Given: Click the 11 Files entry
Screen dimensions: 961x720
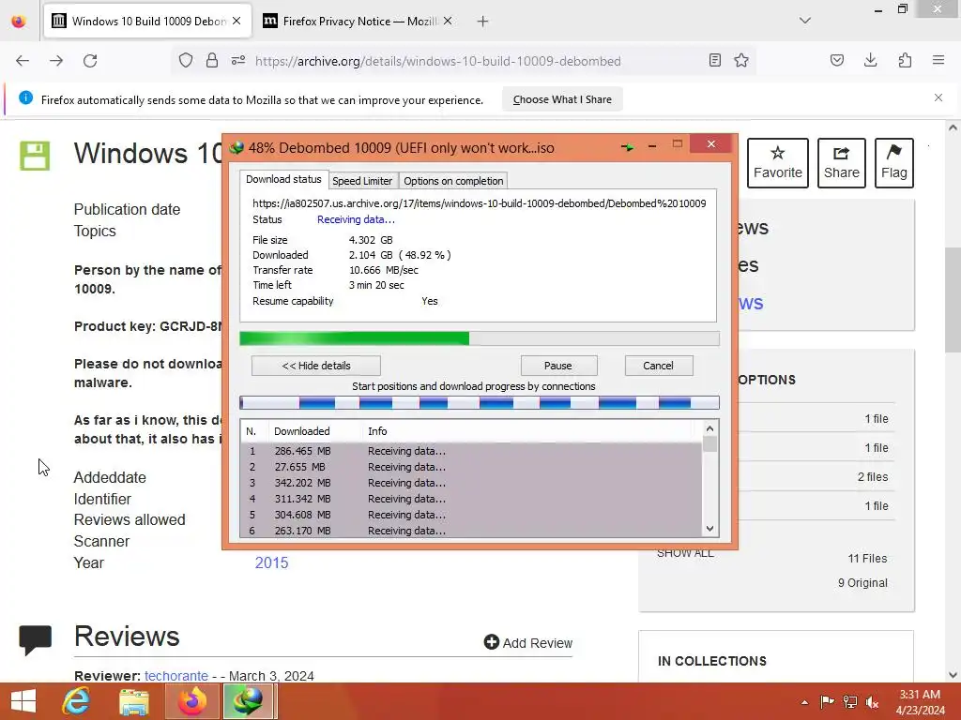Looking at the screenshot, I should coord(867,559).
